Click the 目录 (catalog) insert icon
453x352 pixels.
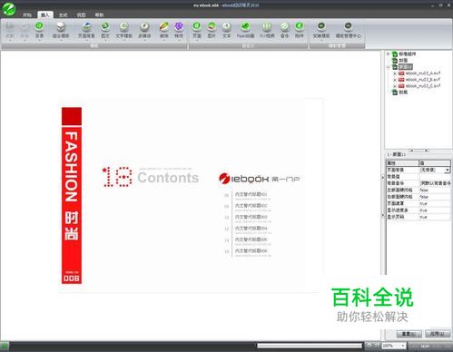click(x=39, y=26)
